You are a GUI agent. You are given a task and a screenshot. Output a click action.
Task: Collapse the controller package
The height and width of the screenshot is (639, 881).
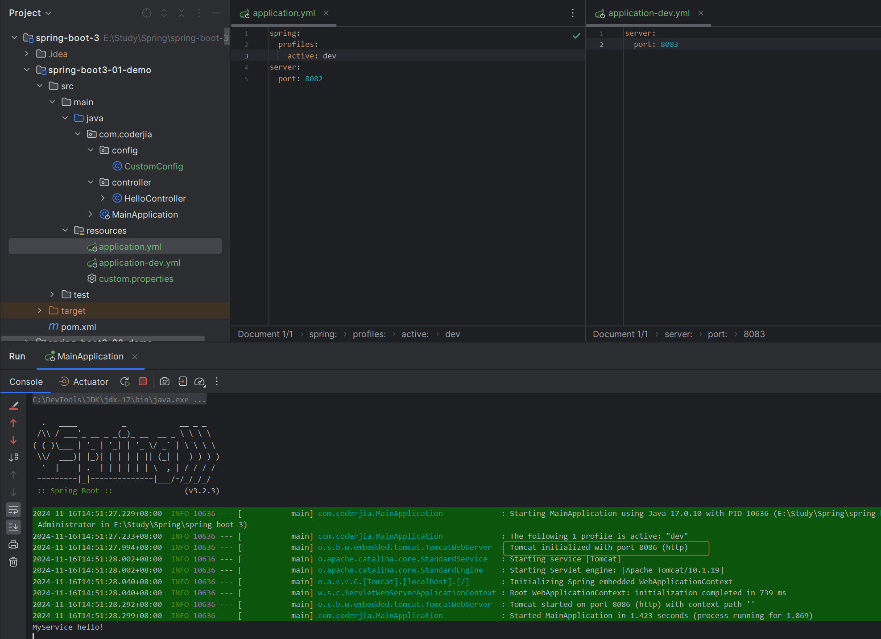[91, 182]
